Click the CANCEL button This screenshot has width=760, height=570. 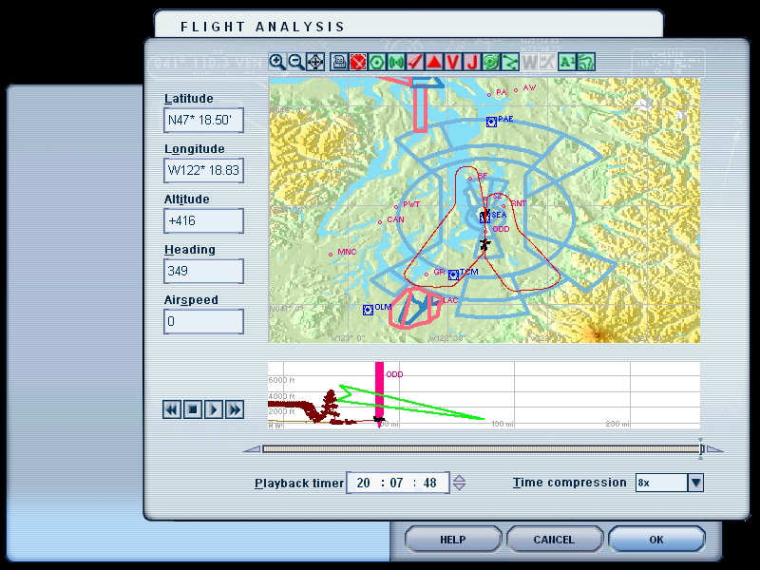click(554, 540)
